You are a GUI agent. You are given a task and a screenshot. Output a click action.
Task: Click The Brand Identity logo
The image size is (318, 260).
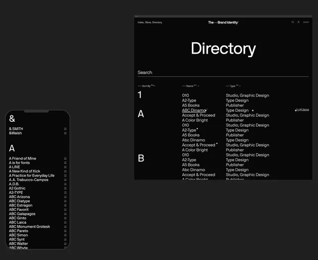pos(223,22)
